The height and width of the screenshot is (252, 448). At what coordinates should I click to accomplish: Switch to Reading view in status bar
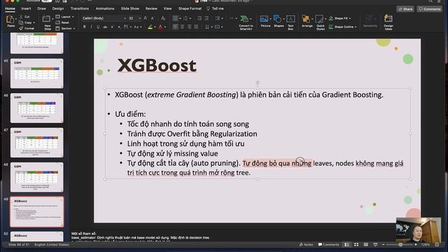pos(365,244)
